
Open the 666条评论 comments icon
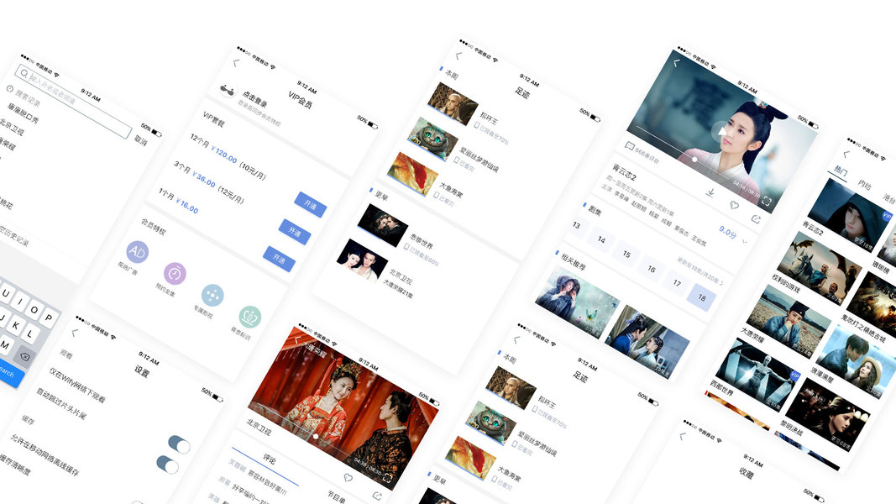(630, 145)
